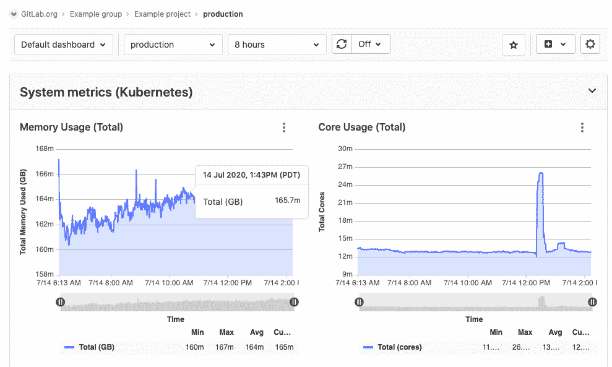Click the right brush handle under Core Usage

point(592,301)
